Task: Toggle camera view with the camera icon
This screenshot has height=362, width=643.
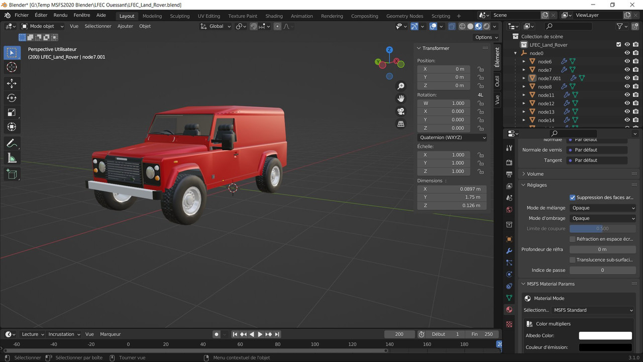Action: 401,111
